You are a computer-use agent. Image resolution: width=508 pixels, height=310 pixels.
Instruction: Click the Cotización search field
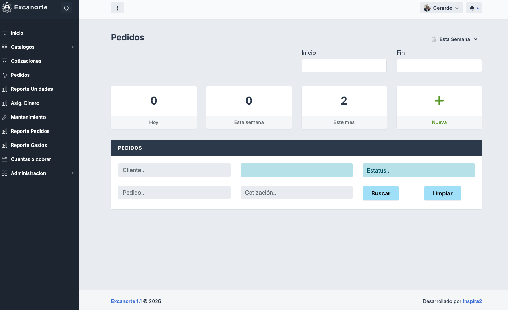[x=297, y=193]
